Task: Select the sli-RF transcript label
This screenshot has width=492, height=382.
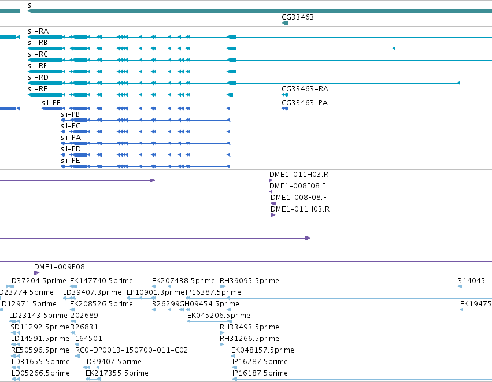Action: tap(38, 66)
